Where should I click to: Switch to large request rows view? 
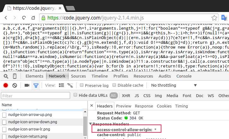[61, 85]
